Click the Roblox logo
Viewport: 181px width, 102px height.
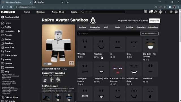8,12
